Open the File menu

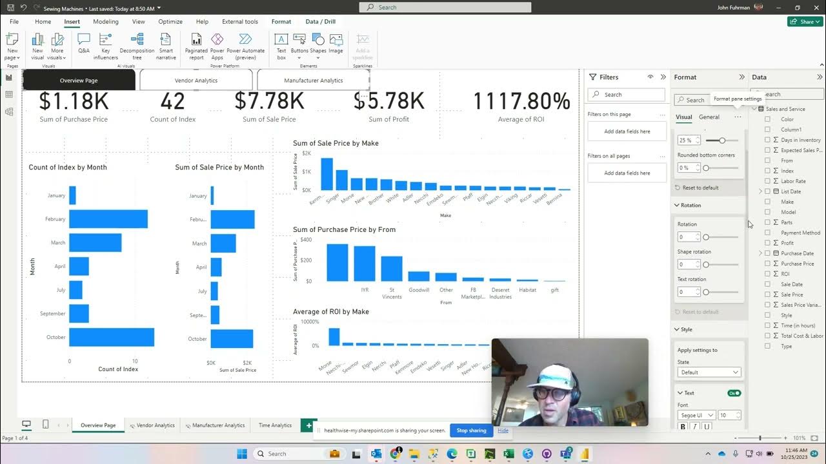point(14,21)
